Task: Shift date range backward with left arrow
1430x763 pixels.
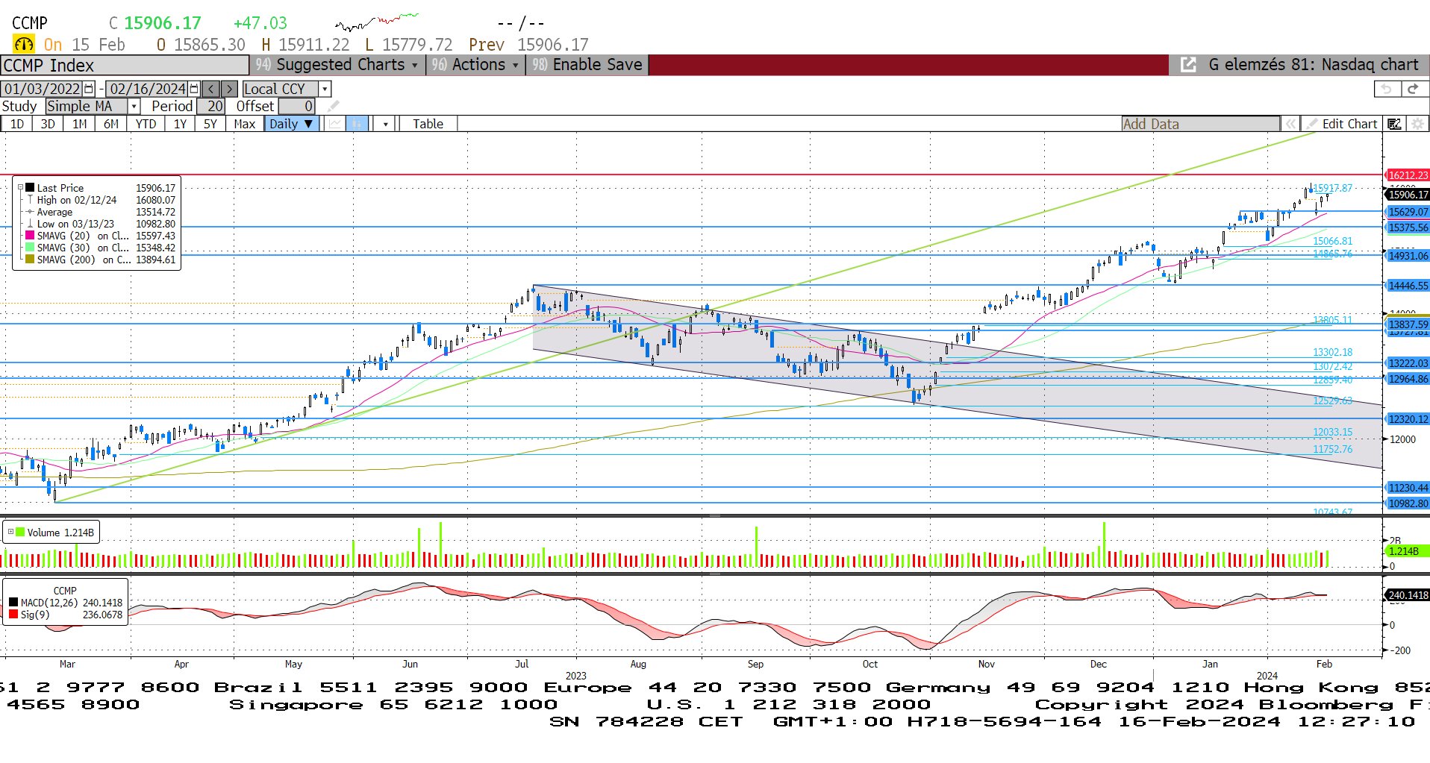Action: (x=211, y=89)
